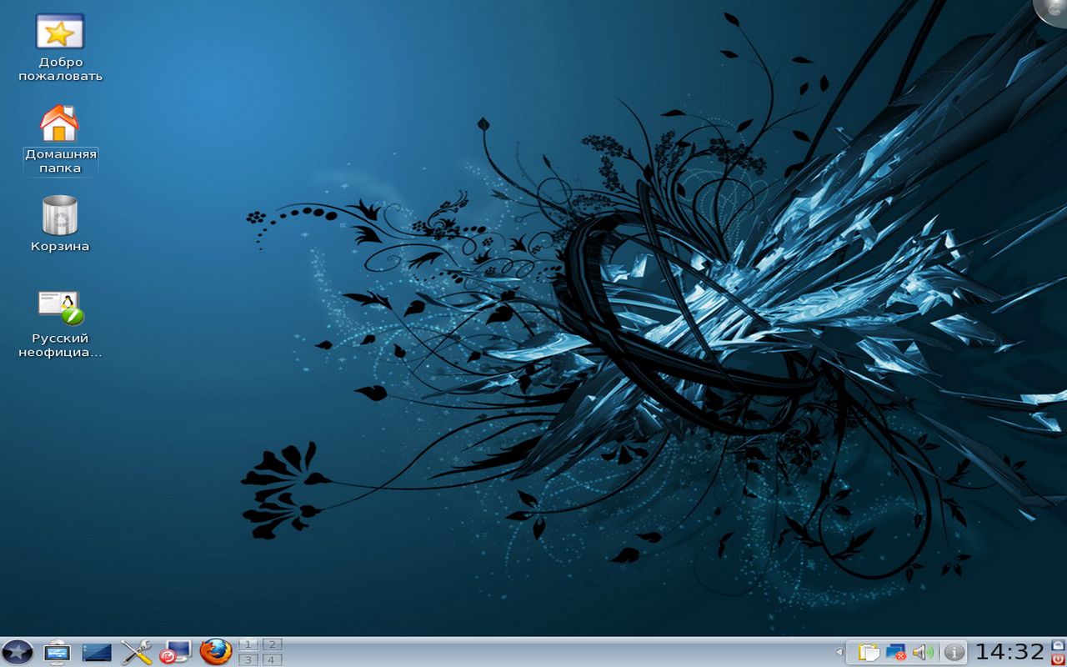Click the 14:32 panel clock
This screenshot has height=667, width=1067.
point(1009,652)
